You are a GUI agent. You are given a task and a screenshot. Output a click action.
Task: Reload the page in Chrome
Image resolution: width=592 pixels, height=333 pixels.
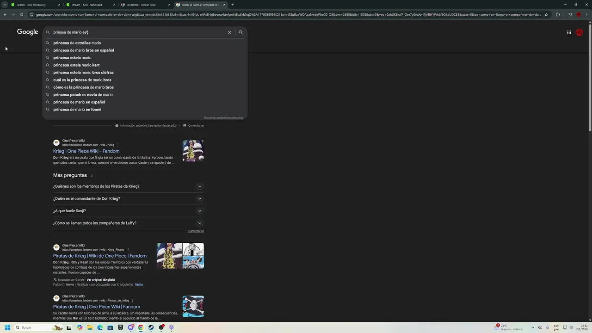point(21,14)
